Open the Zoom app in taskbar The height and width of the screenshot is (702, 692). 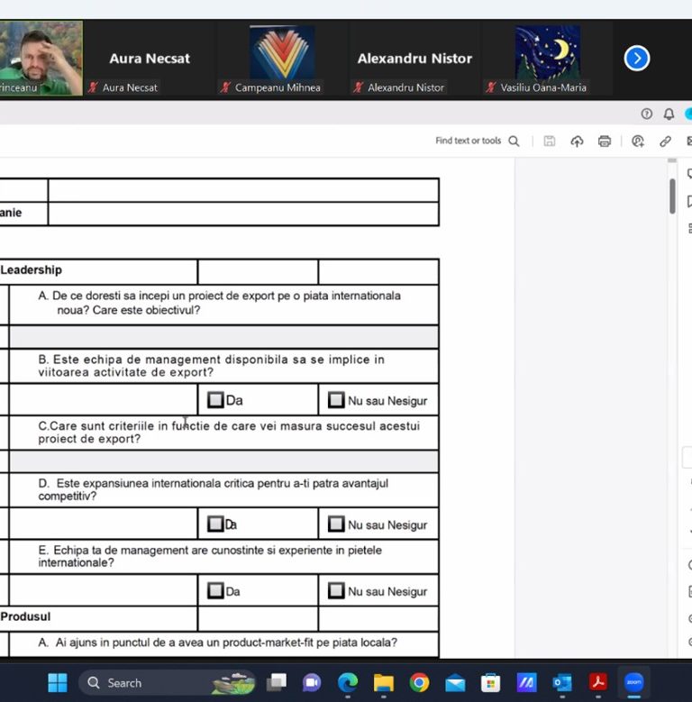pos(633,682)
